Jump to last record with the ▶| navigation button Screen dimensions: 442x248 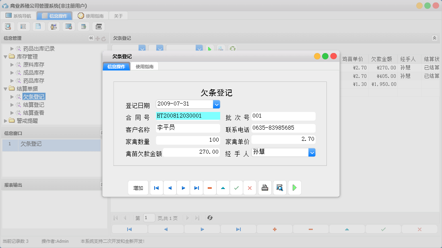pos(196,187)
